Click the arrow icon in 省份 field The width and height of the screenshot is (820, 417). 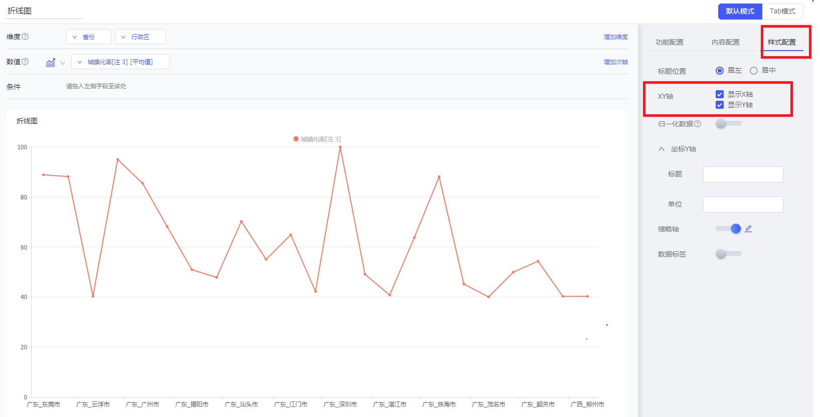click(75, 37)
